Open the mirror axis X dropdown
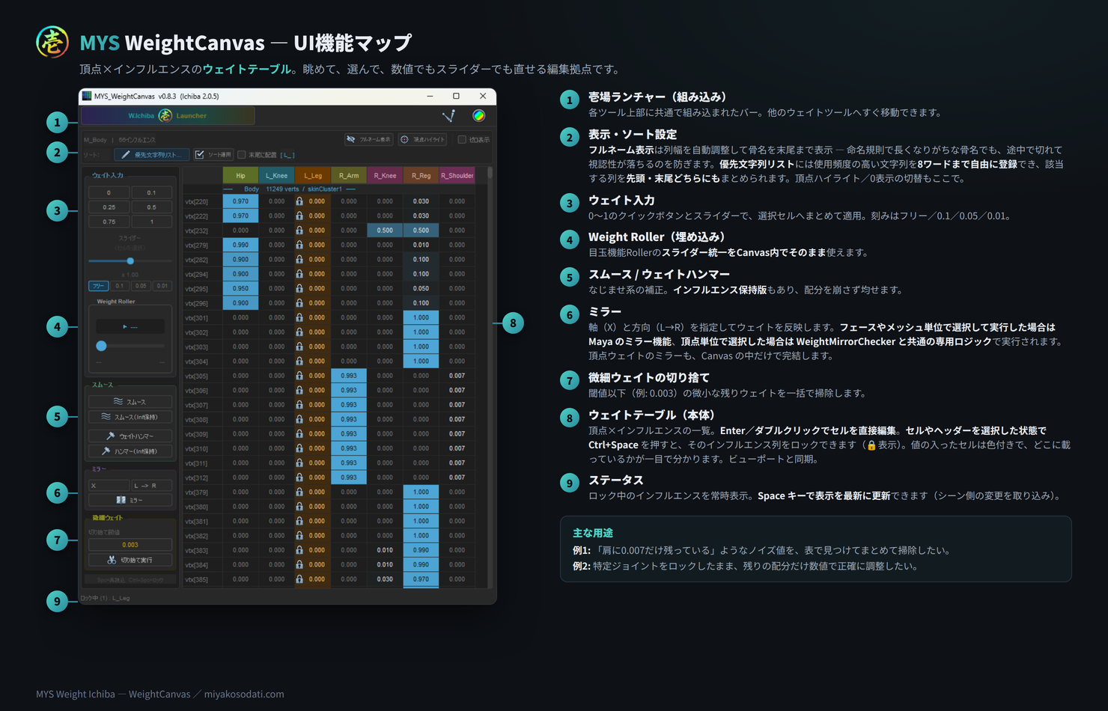 pos(109,485)
